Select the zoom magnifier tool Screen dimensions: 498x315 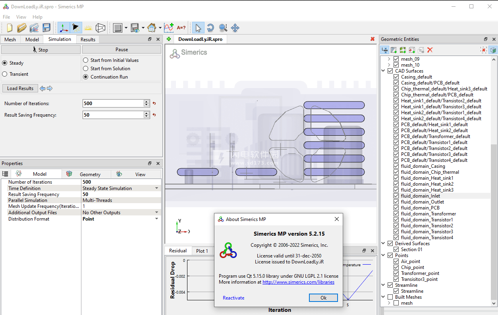(x=223, y=28)
